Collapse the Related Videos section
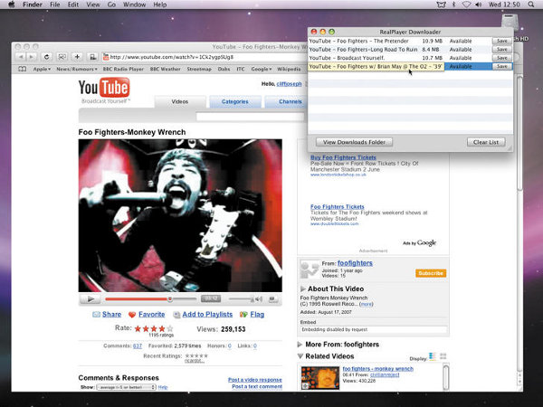This screenshot has height=407, width=543. point(300,356)
